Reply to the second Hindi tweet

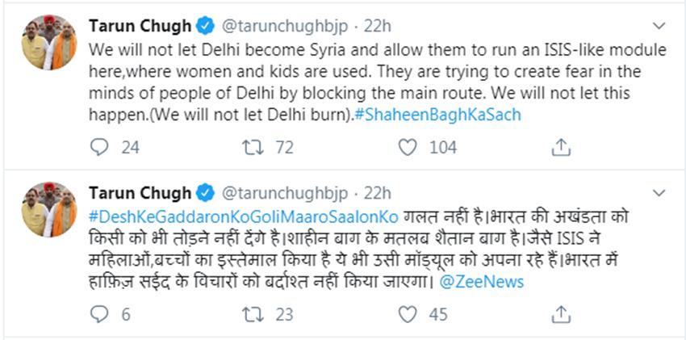[x=99, y=314]
